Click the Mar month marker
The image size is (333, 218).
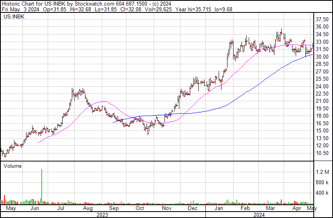[270, 208]
